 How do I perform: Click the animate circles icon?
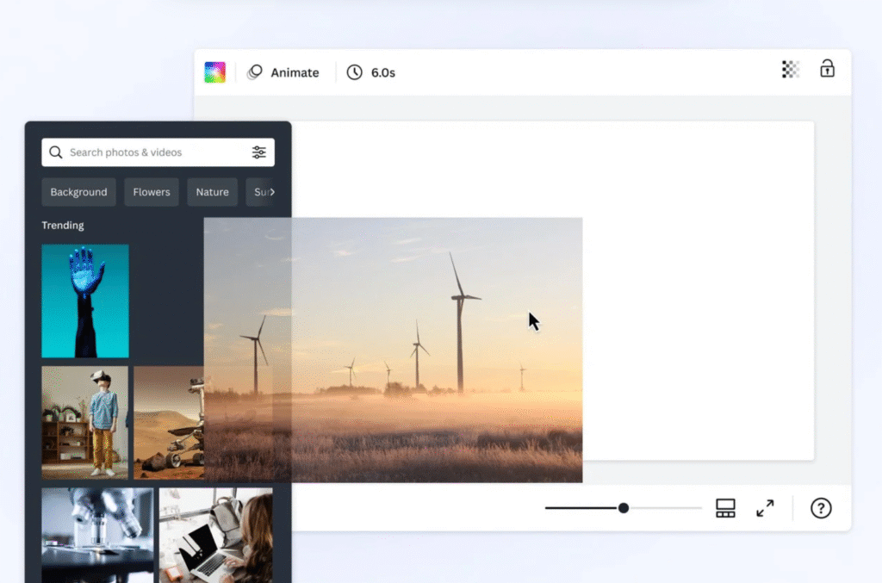click(x=255, y=73)
